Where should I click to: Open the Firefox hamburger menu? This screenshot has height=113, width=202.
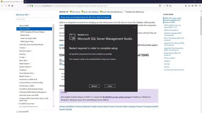[200, 6]
